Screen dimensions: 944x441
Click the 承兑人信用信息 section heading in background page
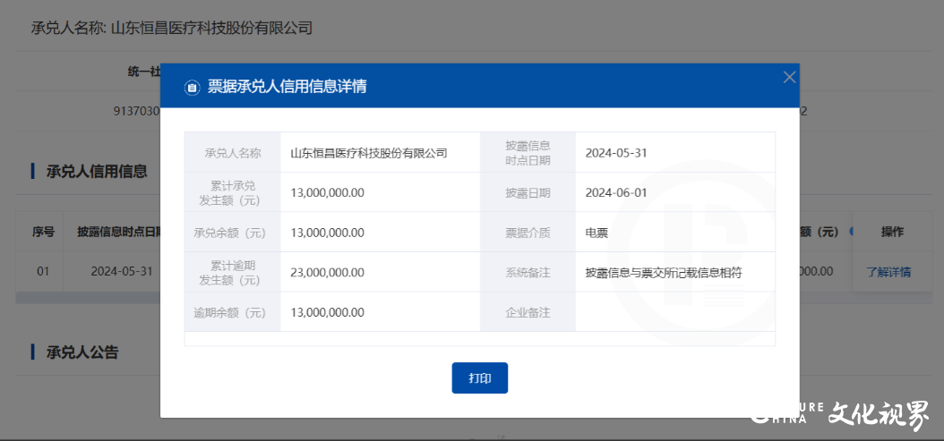(97, 172)
